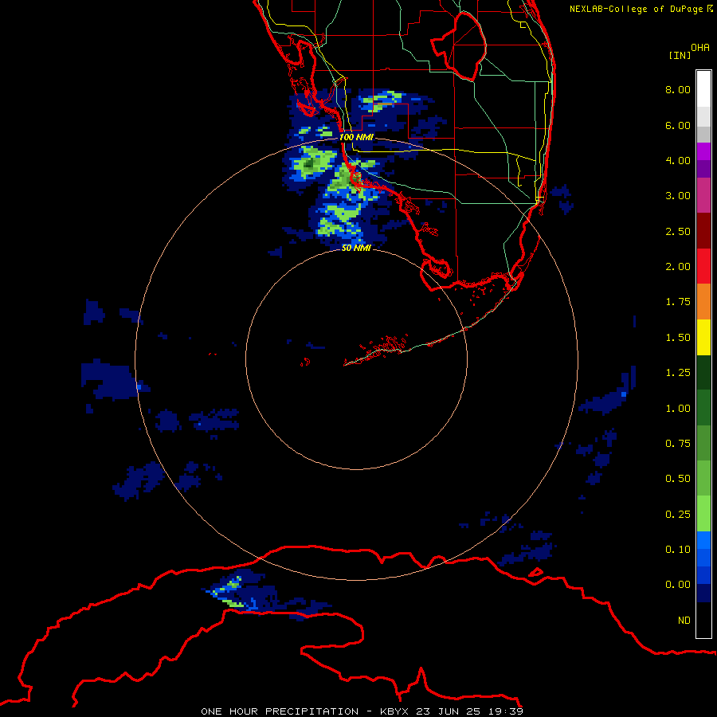Click the 1.25 legend value

tap(678, 373)
